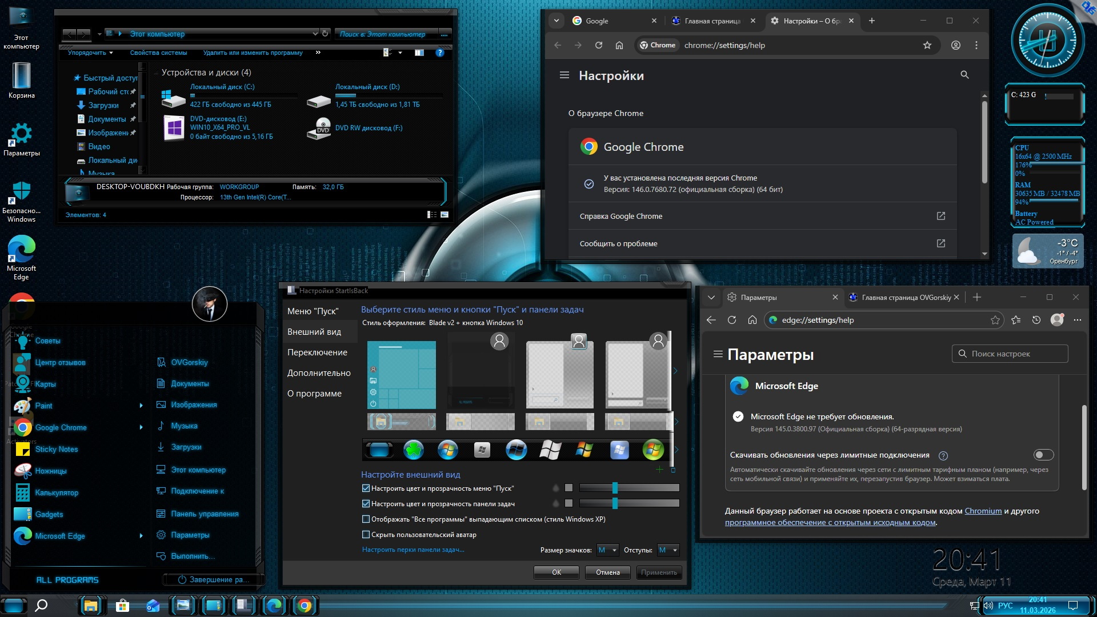The width and height of the screenshot is (1097, 617).
Task: Reload the Edge settings page
Action: click(732, 320)
